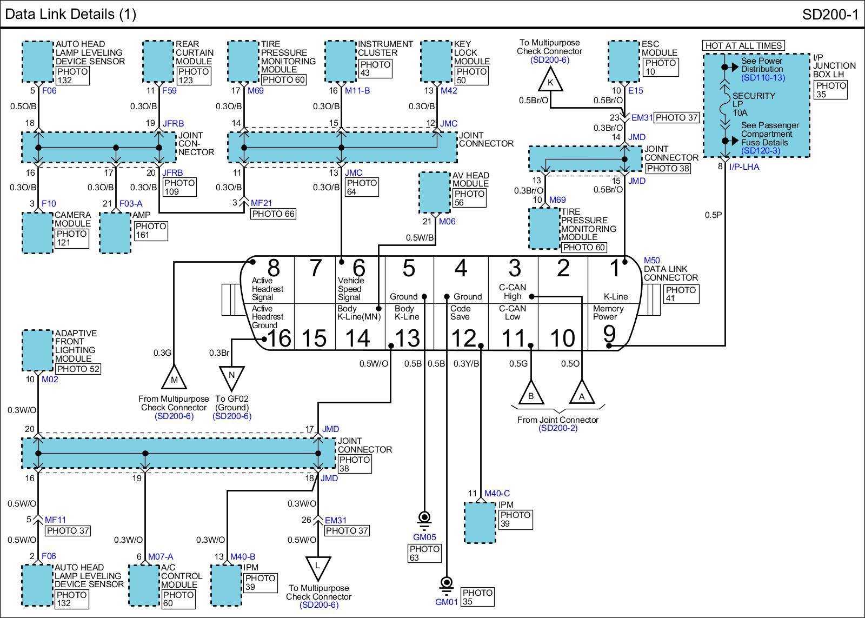
Task: Click the triangle L connector symbol
Action: (x=318, y=568)
